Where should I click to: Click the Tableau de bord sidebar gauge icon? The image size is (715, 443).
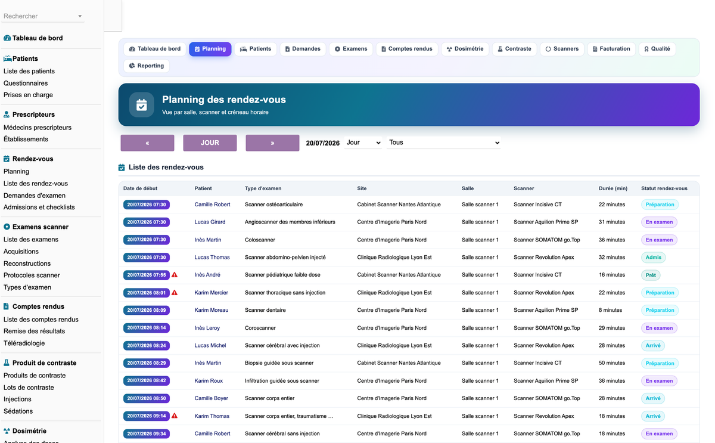click(x=7, y=38)
